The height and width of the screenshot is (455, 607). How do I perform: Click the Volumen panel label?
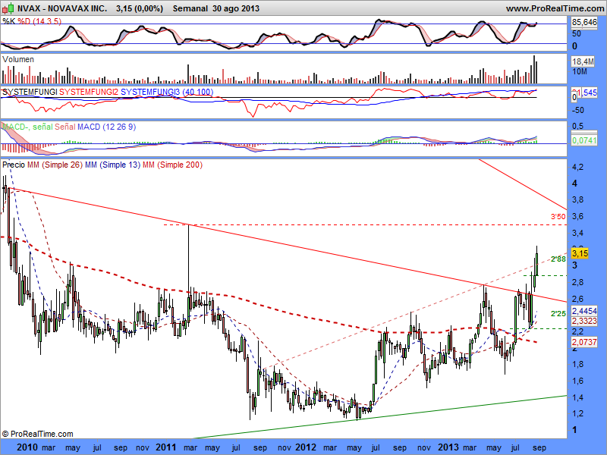tap(17, 59)
